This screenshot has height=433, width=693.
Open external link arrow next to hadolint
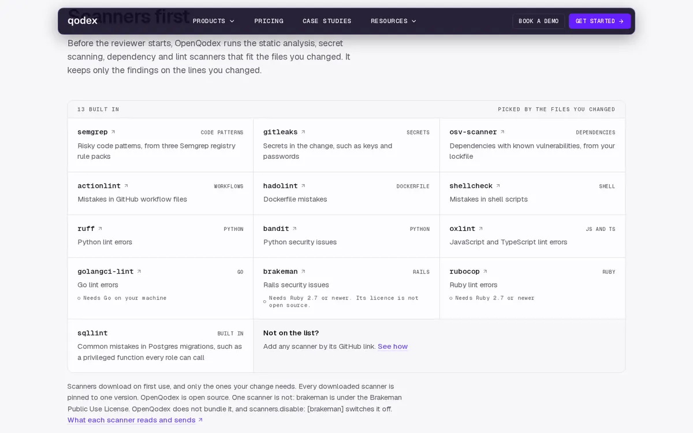(303, 186)
